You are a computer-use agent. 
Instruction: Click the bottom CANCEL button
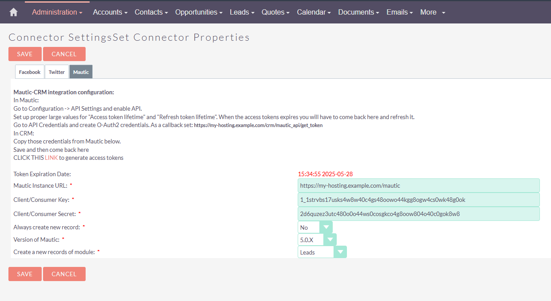tap(64, 274)
